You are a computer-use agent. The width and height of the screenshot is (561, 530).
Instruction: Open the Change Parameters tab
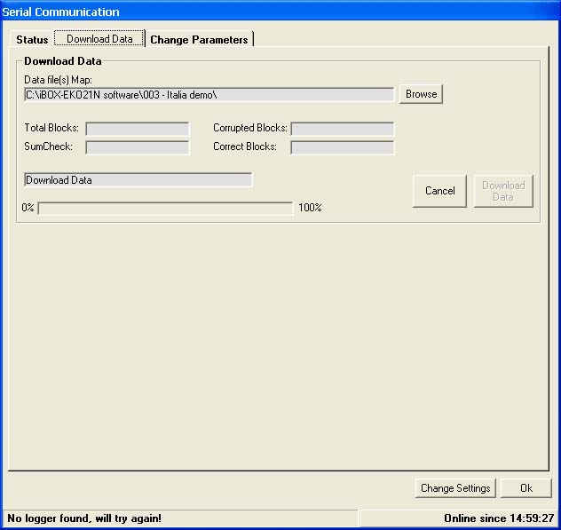point(199,40)
